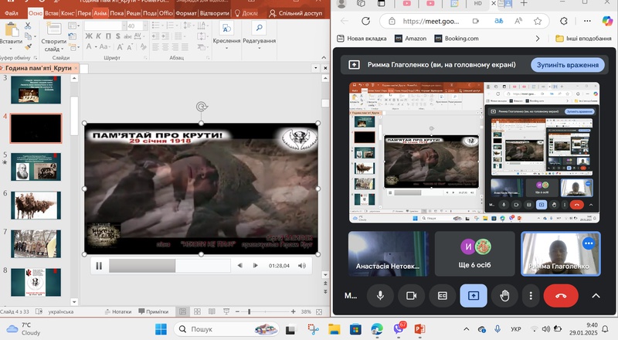The width and height of the screenshot is (618, 340).
Task: Fit slide to current window icon
Action: pyautogui.click(x=319, y=311)
